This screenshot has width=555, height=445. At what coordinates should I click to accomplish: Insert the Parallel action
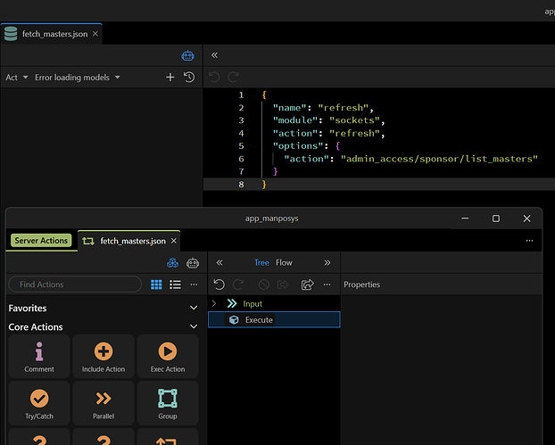pyautogui.click(x=104, y=403)
